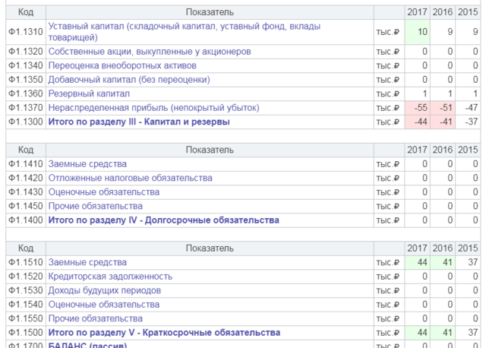Select code cell Ф1.1510
The width and height of the screenshot is (486, 348).
pos(26,262)
